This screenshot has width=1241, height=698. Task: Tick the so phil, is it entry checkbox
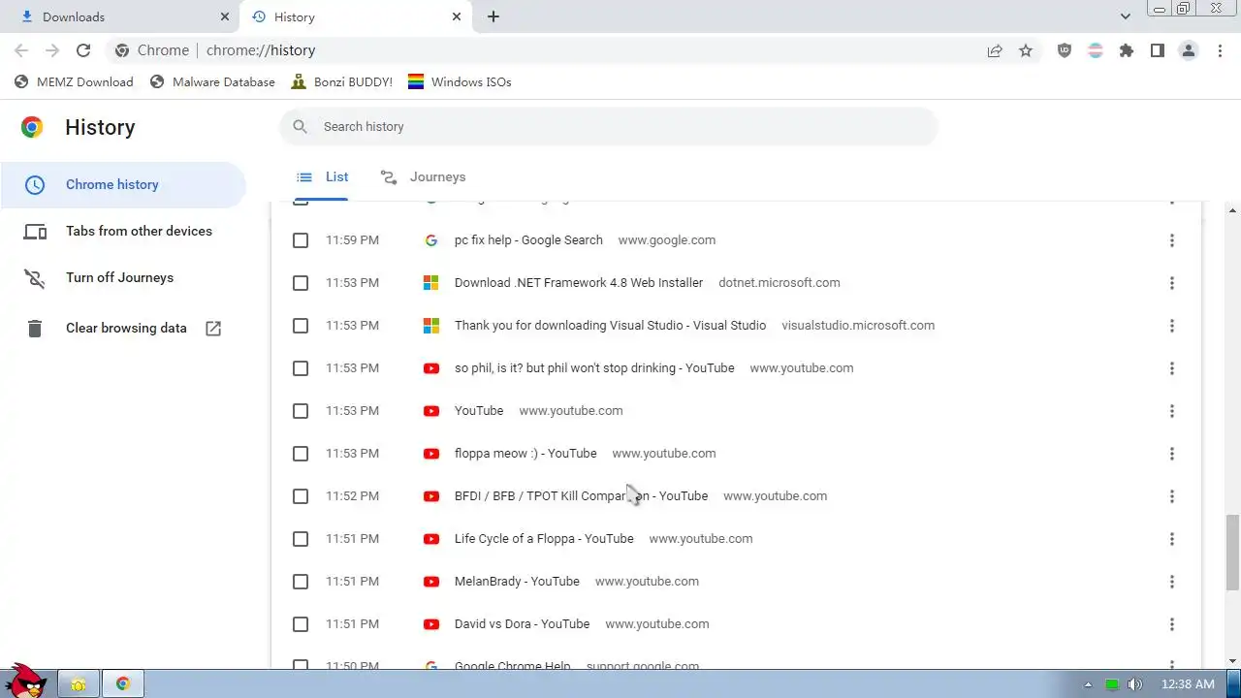click(301, 368)
